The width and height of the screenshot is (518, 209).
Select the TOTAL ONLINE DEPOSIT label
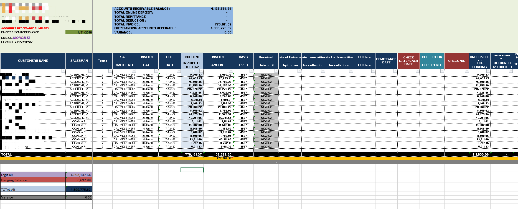134,12
